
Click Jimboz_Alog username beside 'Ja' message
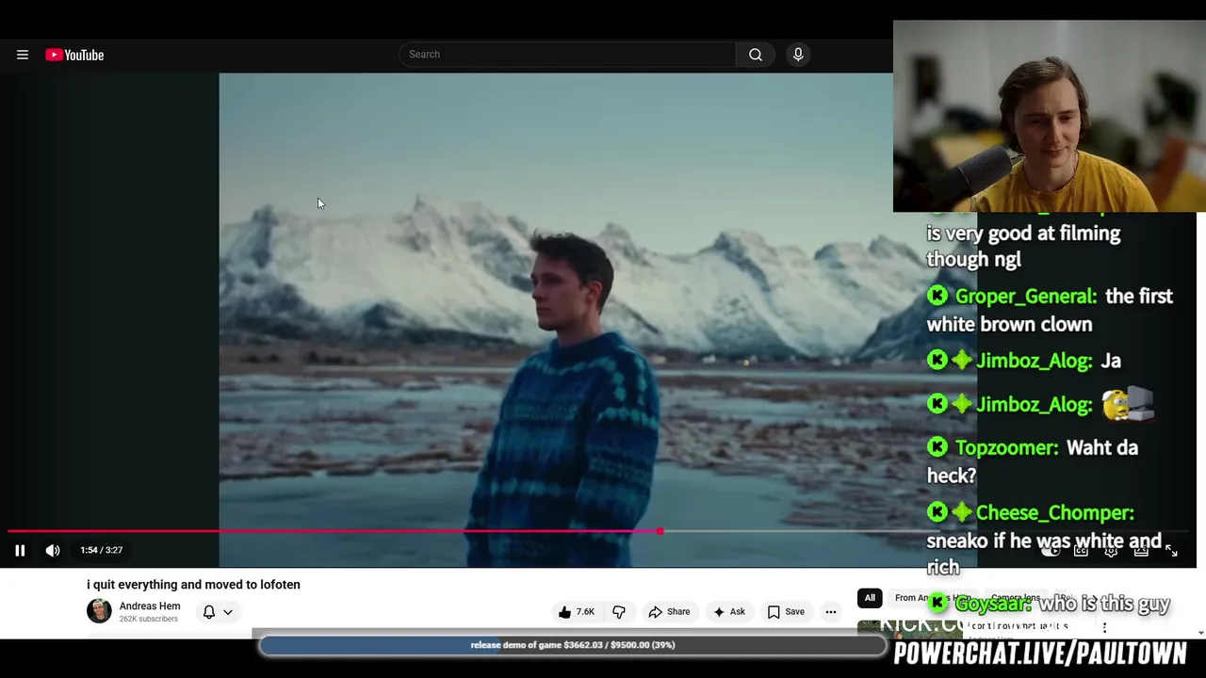[1034, 361]
